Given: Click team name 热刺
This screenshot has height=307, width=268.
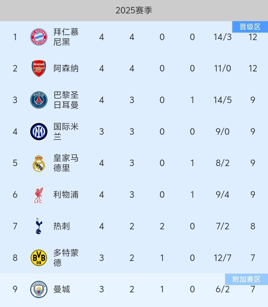Looking at the screenshot, I should tap(62, 226).
